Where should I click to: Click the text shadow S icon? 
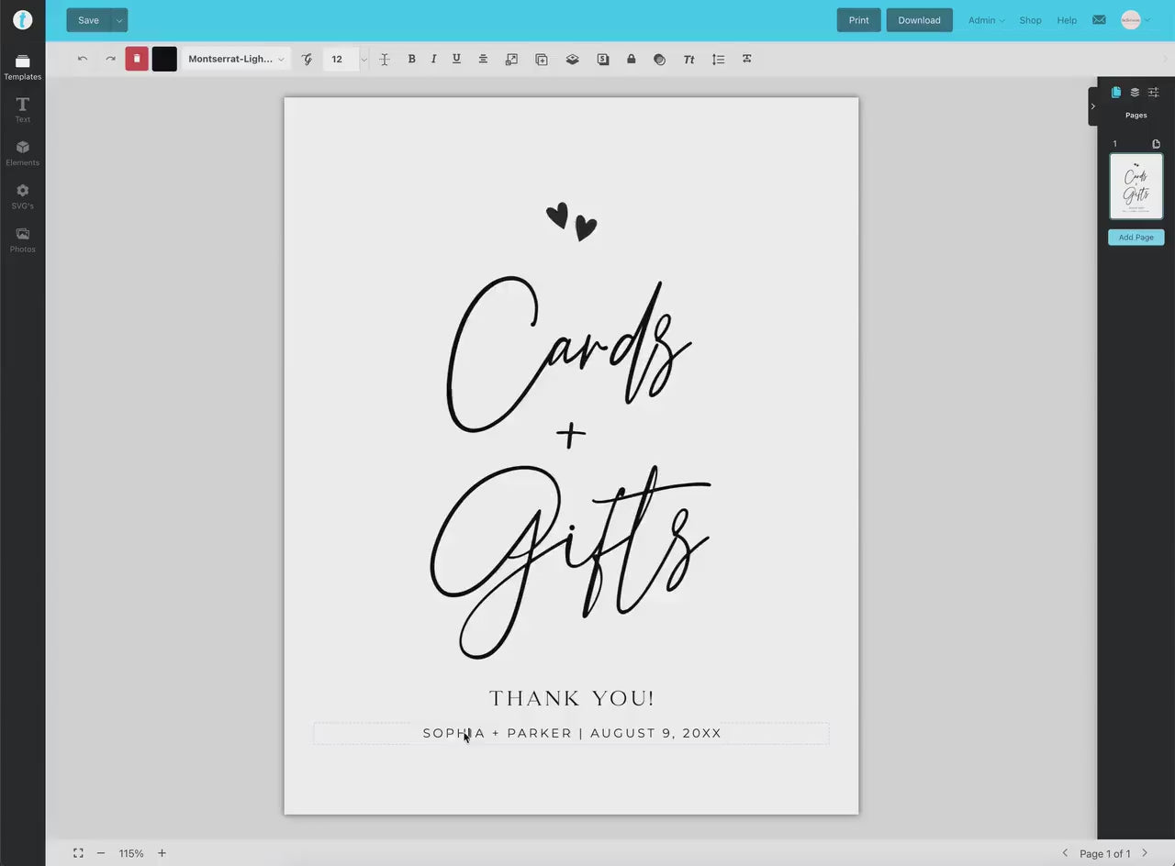[x=602, y=59]
